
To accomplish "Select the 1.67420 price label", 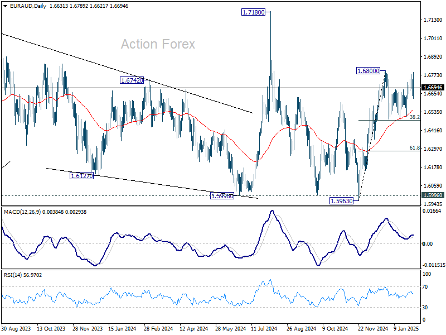I will pos(132,80).
